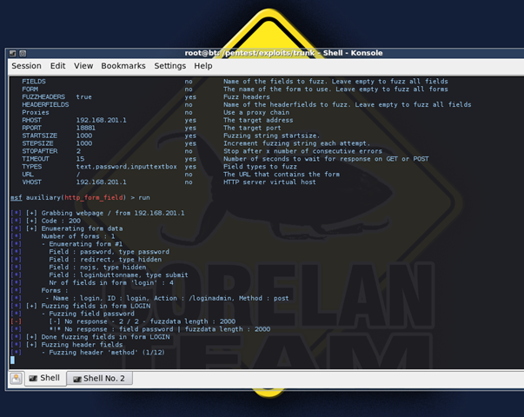This screenshot has height=417, width=524.
Task: Click the FUZZHEADERS value 'true'
Action: tap(84, 96)
